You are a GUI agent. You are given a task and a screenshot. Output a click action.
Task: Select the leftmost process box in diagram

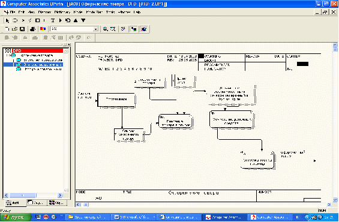(116, 100)
